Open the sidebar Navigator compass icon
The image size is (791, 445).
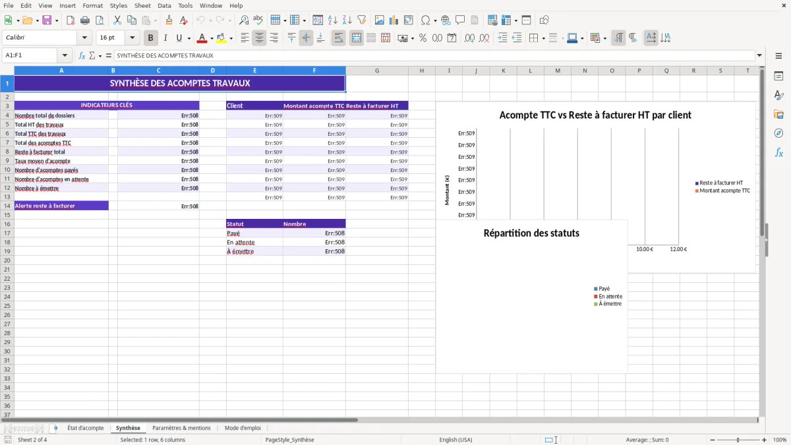click(778, 133)
